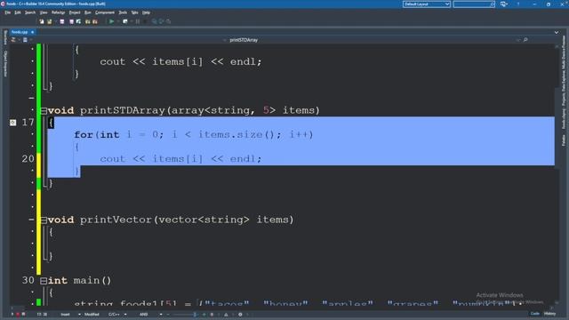Click on the 'void printVector' function name text
This screenshot has width=569, height=320.
(100, 220)
